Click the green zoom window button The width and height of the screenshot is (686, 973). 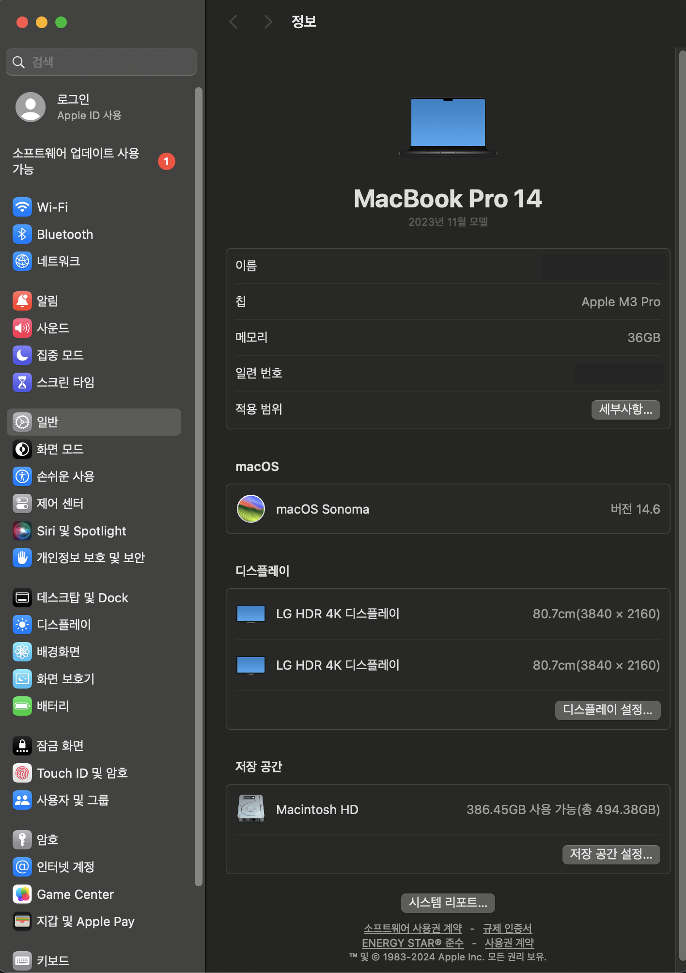coord(61,22)
